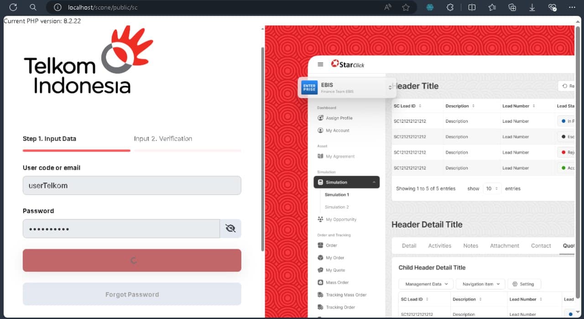Viewport: 584px width, 319px height.
Task: Click the hamburger menu icon beside StarClick
Action: pos(320,65)
